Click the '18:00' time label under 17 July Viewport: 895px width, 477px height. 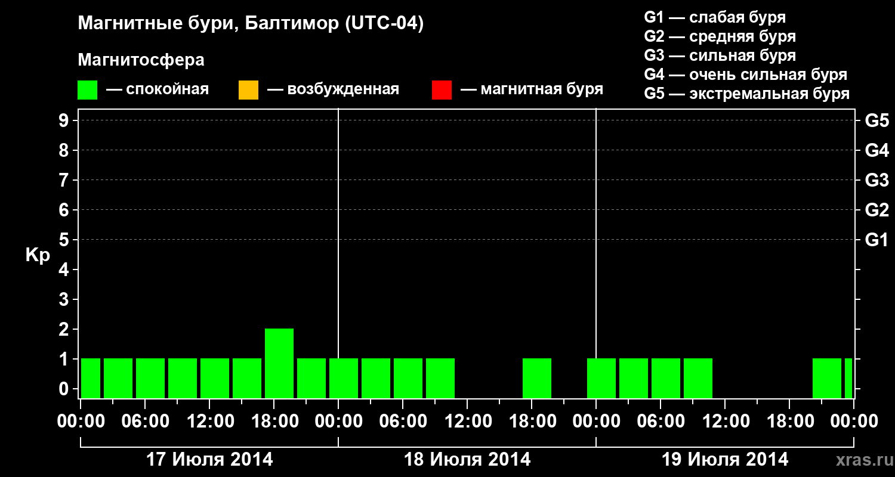[x=274, y=422]
